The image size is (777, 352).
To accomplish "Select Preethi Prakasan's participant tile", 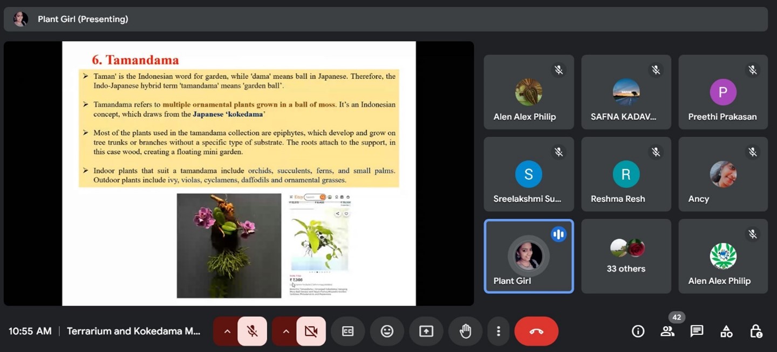I will point(723,92).
